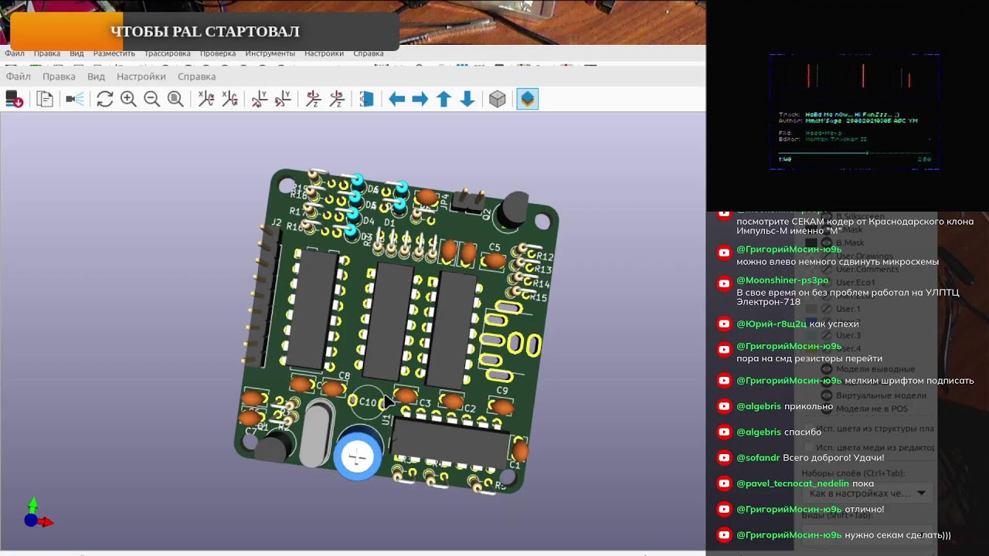Click the Reload board icon in 3D viewer

14,99
